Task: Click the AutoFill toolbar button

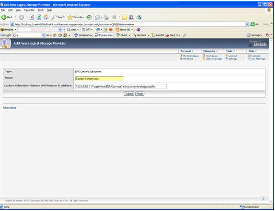Action: point(158,35)
